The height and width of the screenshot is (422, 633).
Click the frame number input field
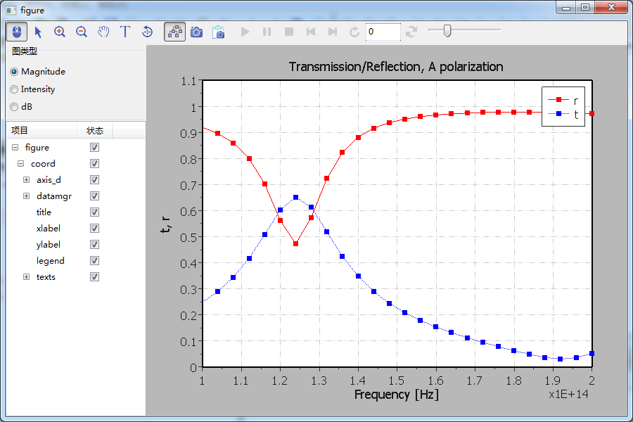(383, 32)
